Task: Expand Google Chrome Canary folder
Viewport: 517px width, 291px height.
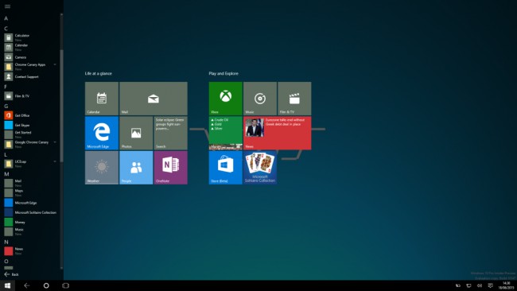Action: pyautogui.click(x=55, y=142)
